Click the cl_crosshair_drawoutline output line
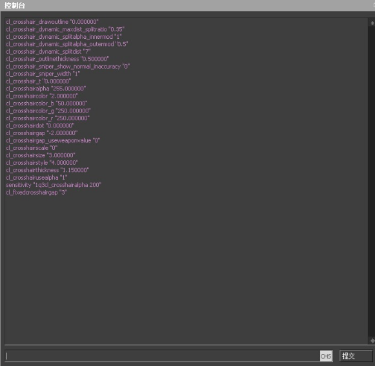The width and height of the screenshot is (375, 366). [x=52, y=22]
